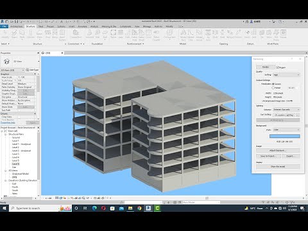The width and height of the screenshot is (308, 231).
Task: Click the Sun Setting browse button
Action: coord(298,115)
